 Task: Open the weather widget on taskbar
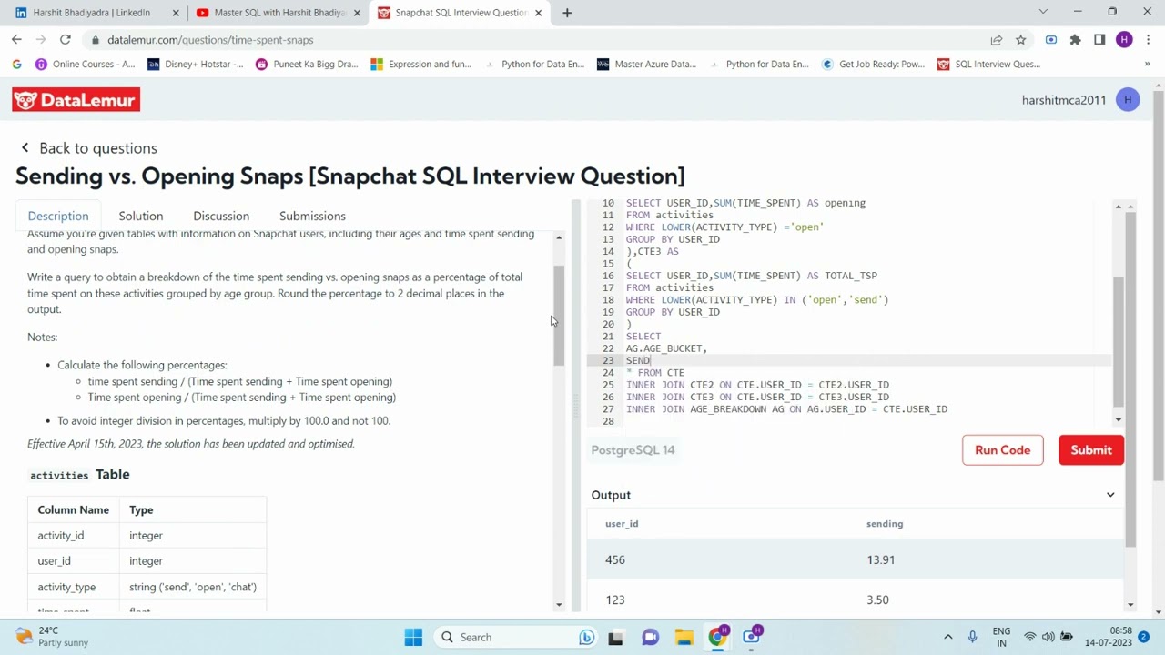coord(52,637)
